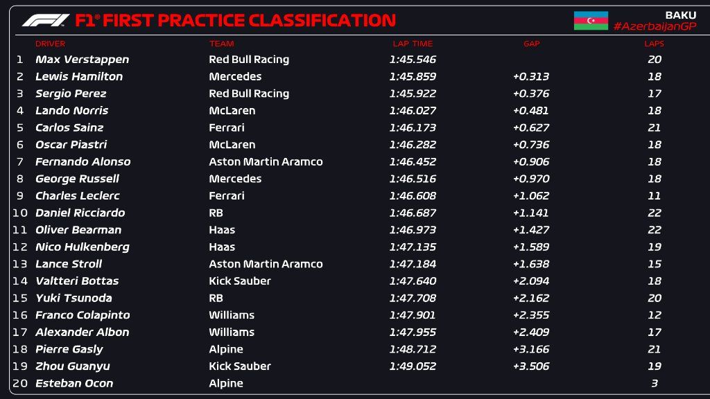Screen dimensions: 710x399
Task: Click the BAKU location label
Action: tap(681, 15)
